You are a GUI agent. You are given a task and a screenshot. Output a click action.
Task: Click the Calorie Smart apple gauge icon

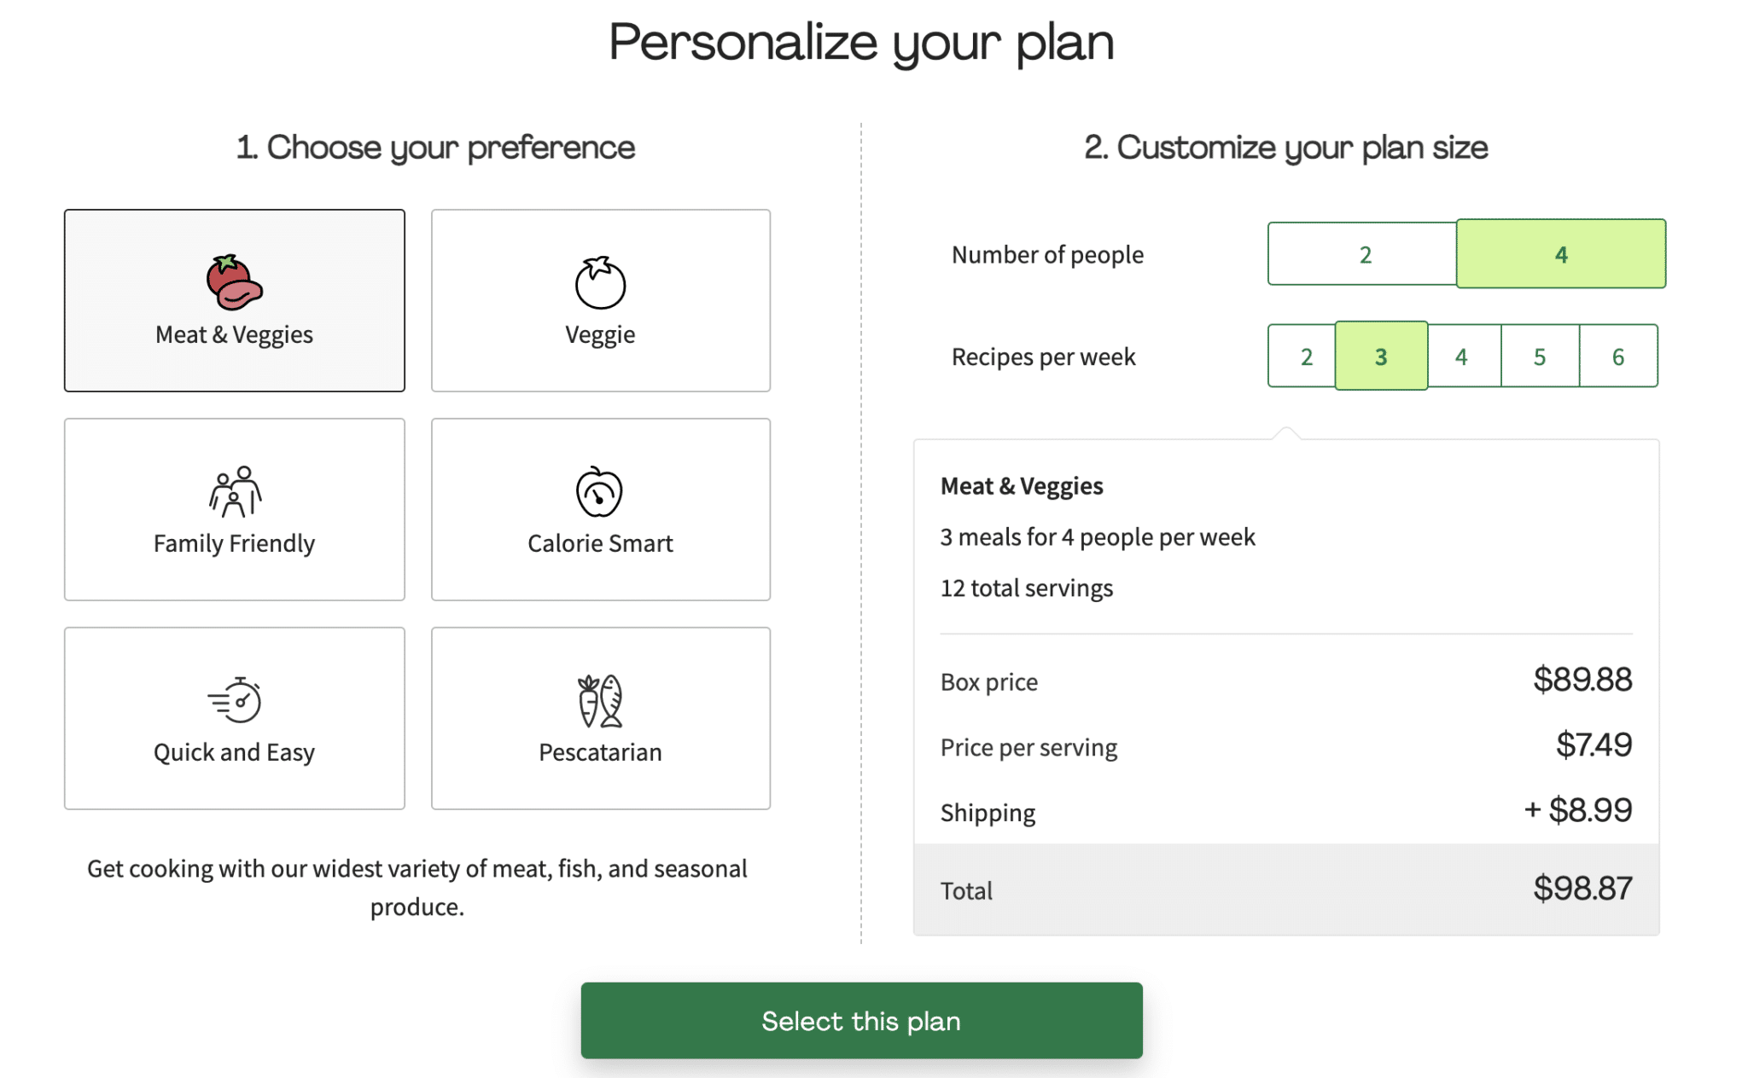click(x=600, y=491)
